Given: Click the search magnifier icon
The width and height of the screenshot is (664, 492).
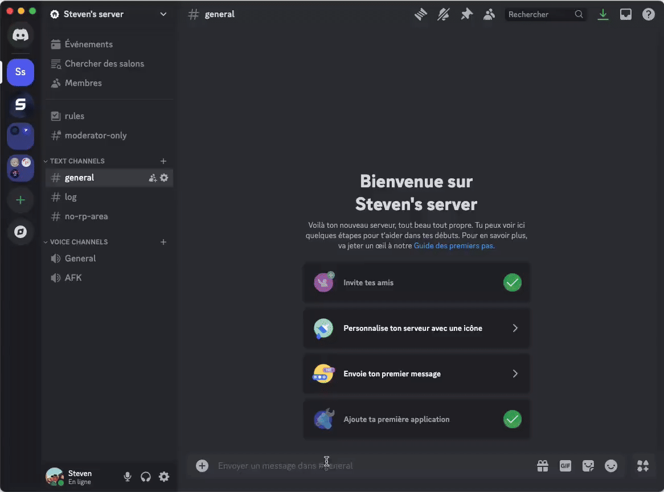Looking at the screenshot, I should (x=579, y=14).
